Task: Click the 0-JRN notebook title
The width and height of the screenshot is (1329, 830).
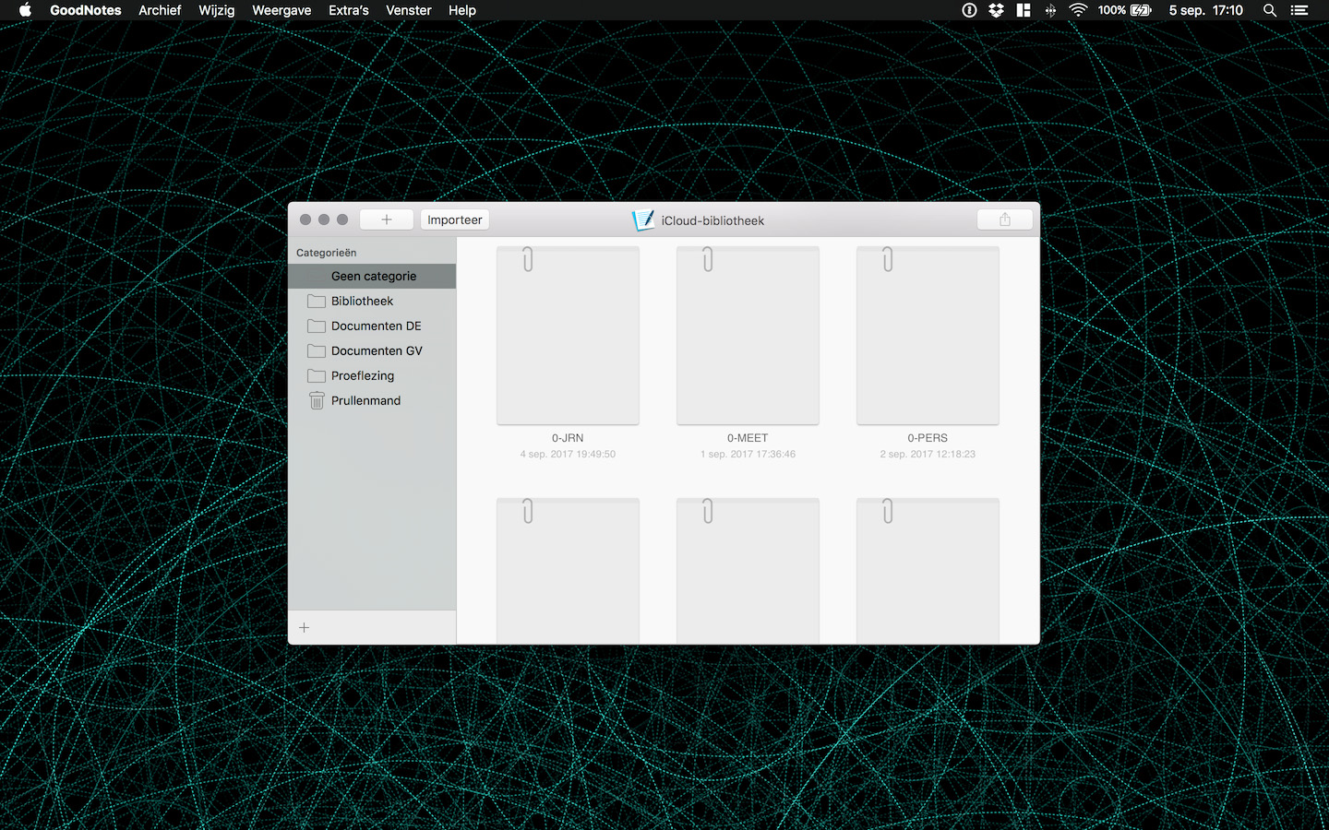Action: point(568,438)
